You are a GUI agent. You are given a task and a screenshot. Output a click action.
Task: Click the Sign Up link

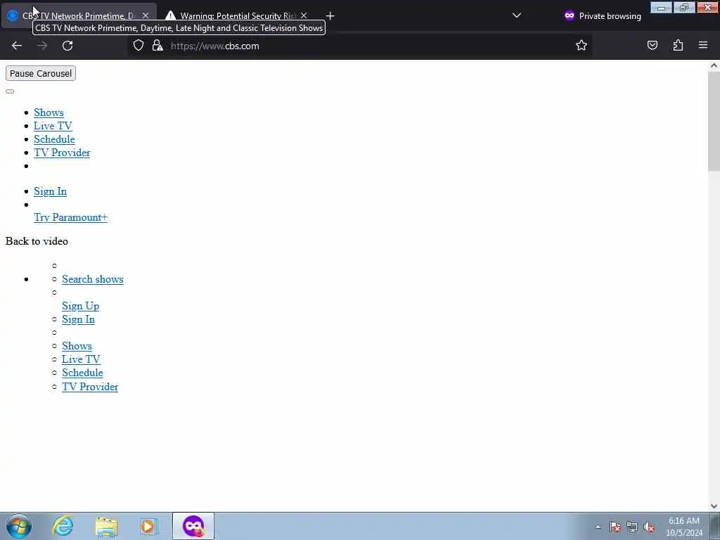(x=80, y=306)
